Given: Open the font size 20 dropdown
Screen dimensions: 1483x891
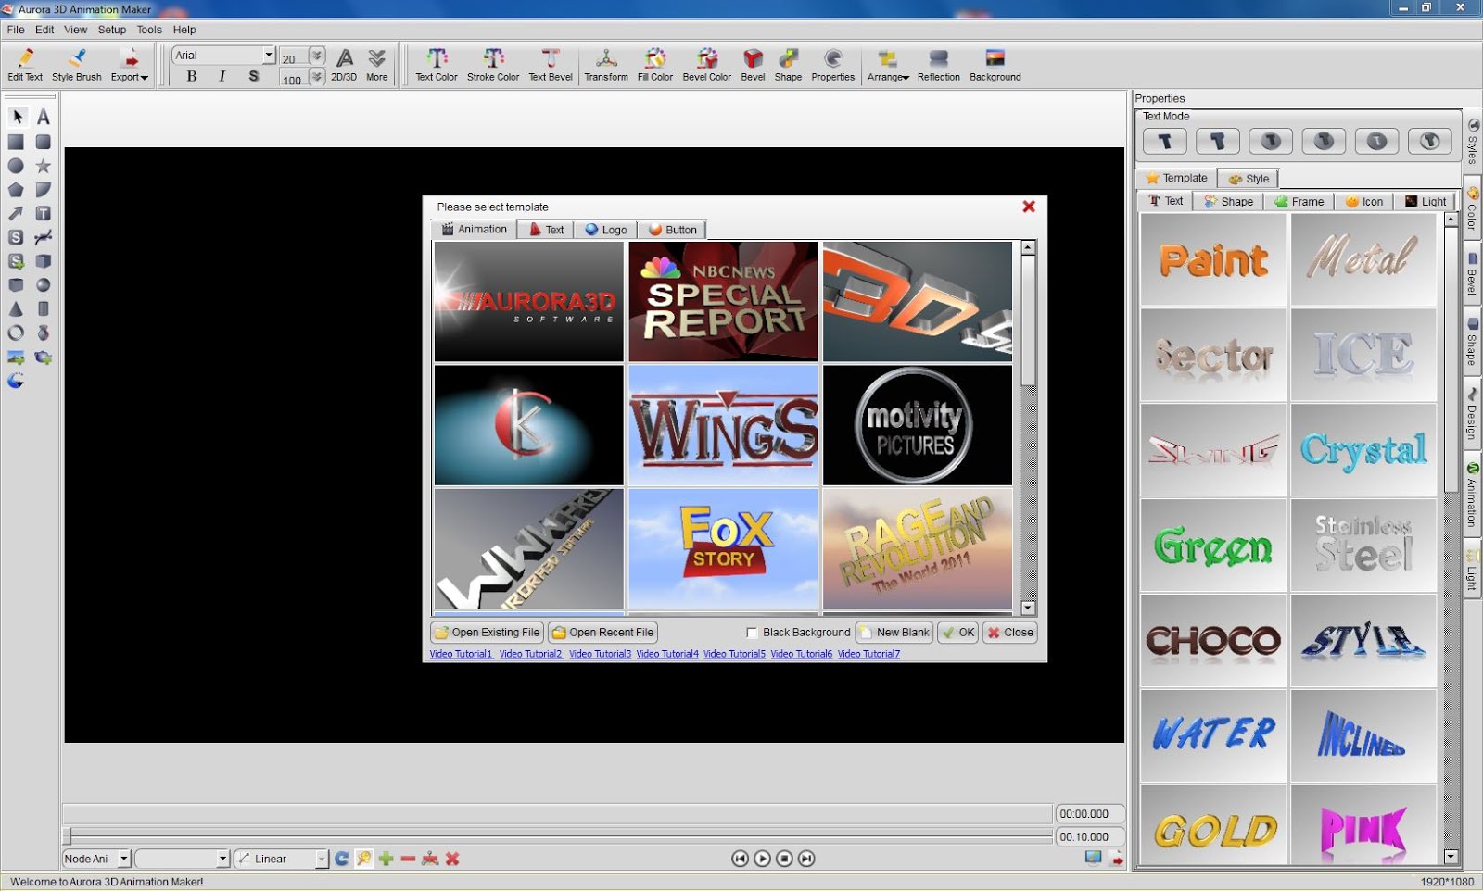Looking at the screenshot, I should click(317, 56).
